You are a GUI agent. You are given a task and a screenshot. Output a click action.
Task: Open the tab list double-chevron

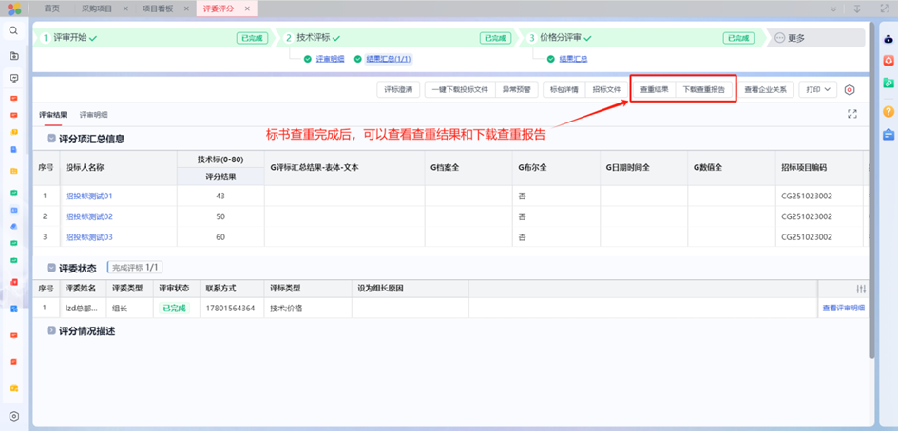834,9
